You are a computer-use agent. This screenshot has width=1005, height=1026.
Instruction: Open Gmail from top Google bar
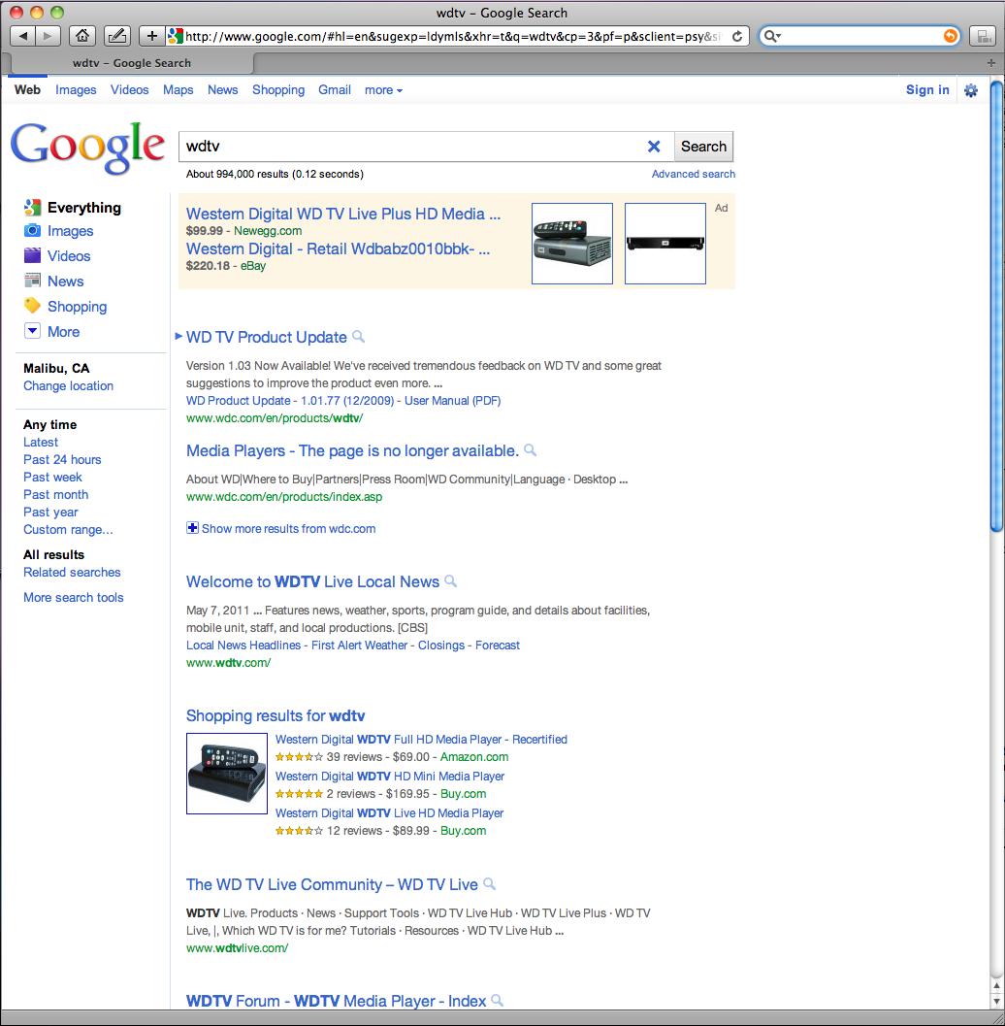click(x=335, y=90)
